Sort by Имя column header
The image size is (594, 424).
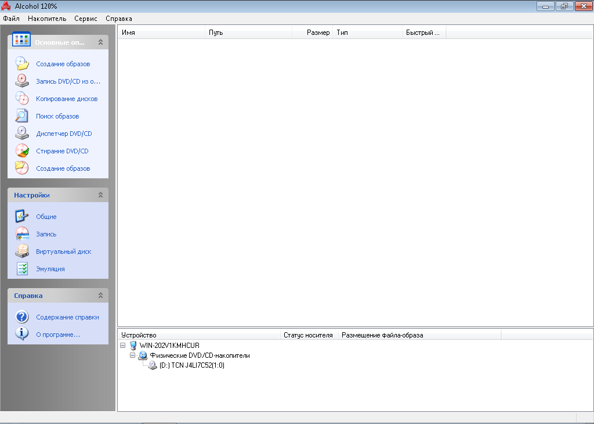[x=161, y=33]
